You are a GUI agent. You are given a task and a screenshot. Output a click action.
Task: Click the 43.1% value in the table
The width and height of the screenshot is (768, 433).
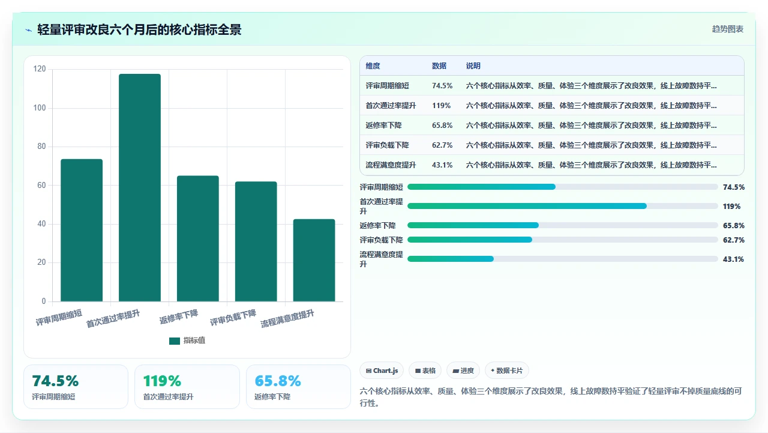click(442, 165)
